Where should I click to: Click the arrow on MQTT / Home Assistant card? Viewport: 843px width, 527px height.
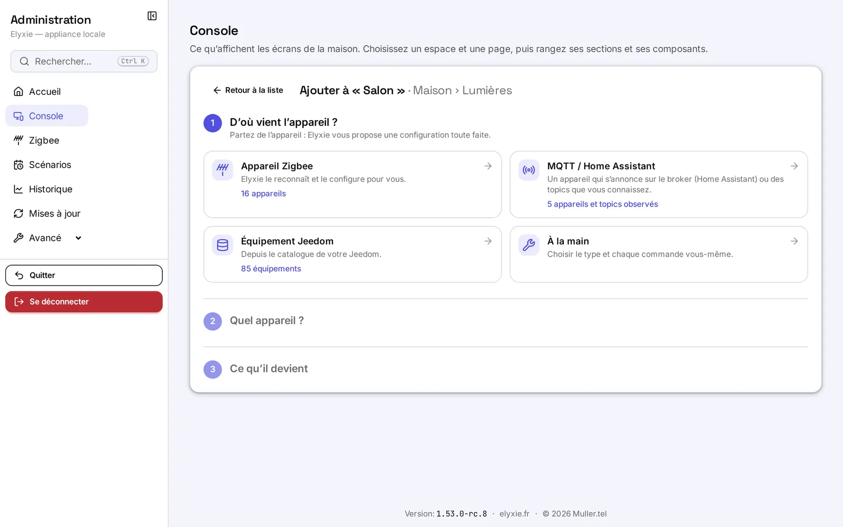click(794, 166)
